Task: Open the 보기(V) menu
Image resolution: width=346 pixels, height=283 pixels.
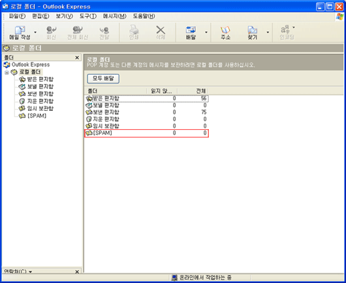Action: [65, 16]
